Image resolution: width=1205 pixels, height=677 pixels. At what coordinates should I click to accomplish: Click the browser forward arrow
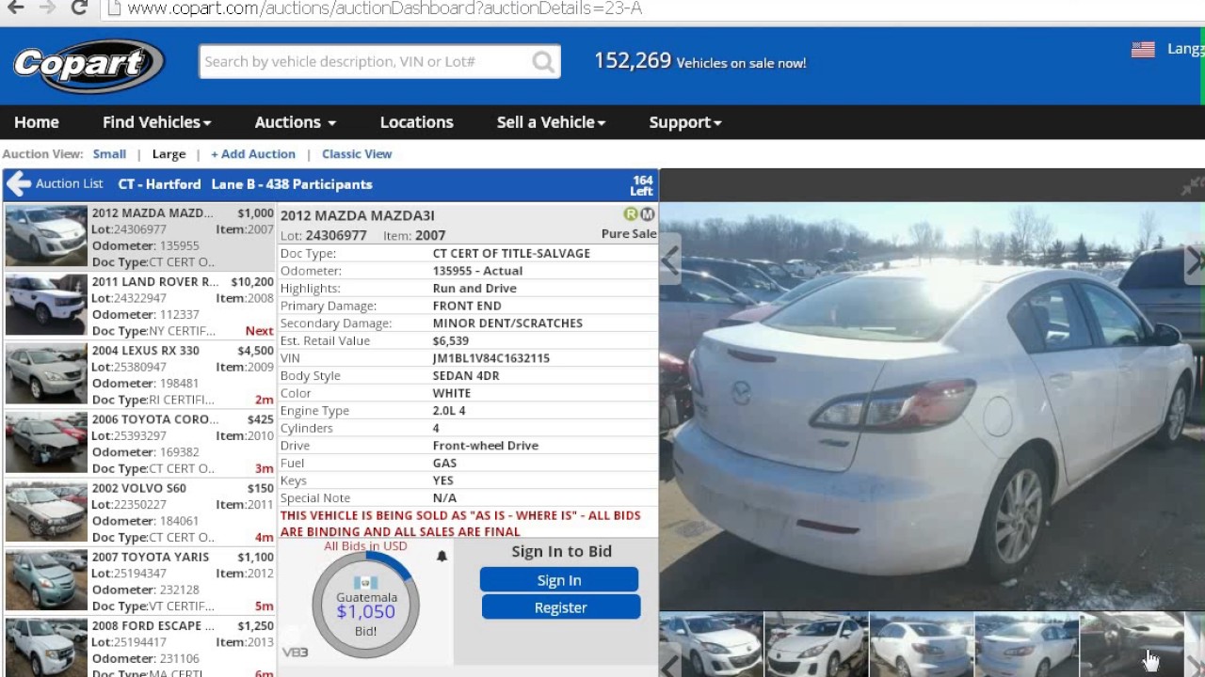(47, 8)
